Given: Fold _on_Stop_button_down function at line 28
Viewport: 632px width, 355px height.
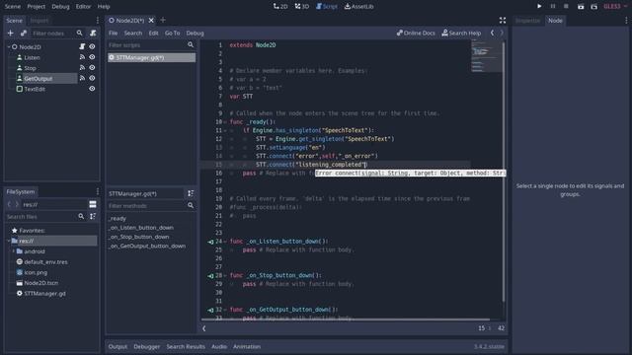Looking at the screenshot, I should click(x=225, y=276).
